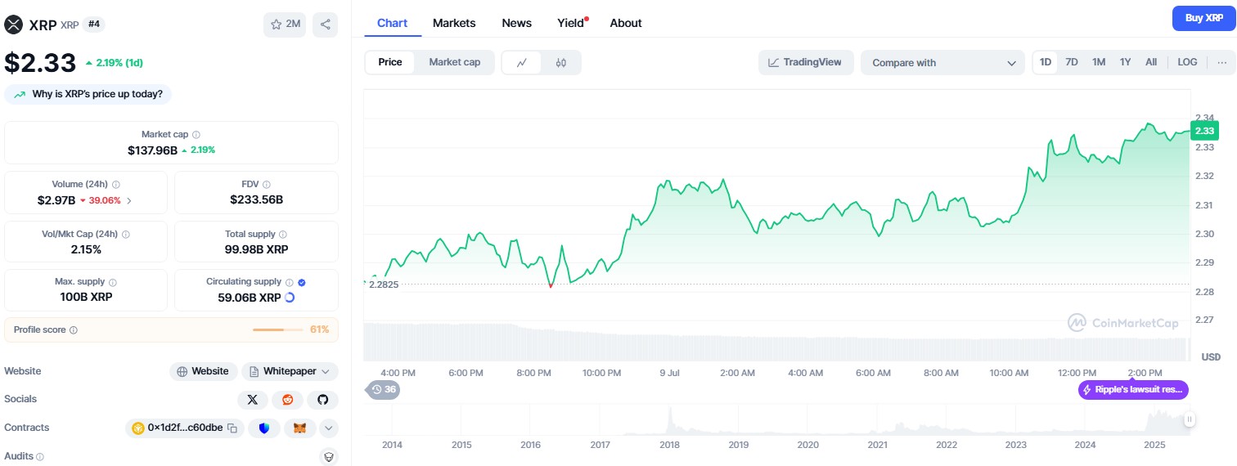Click Why is XRP's price up today

click(x=88, y=94)
